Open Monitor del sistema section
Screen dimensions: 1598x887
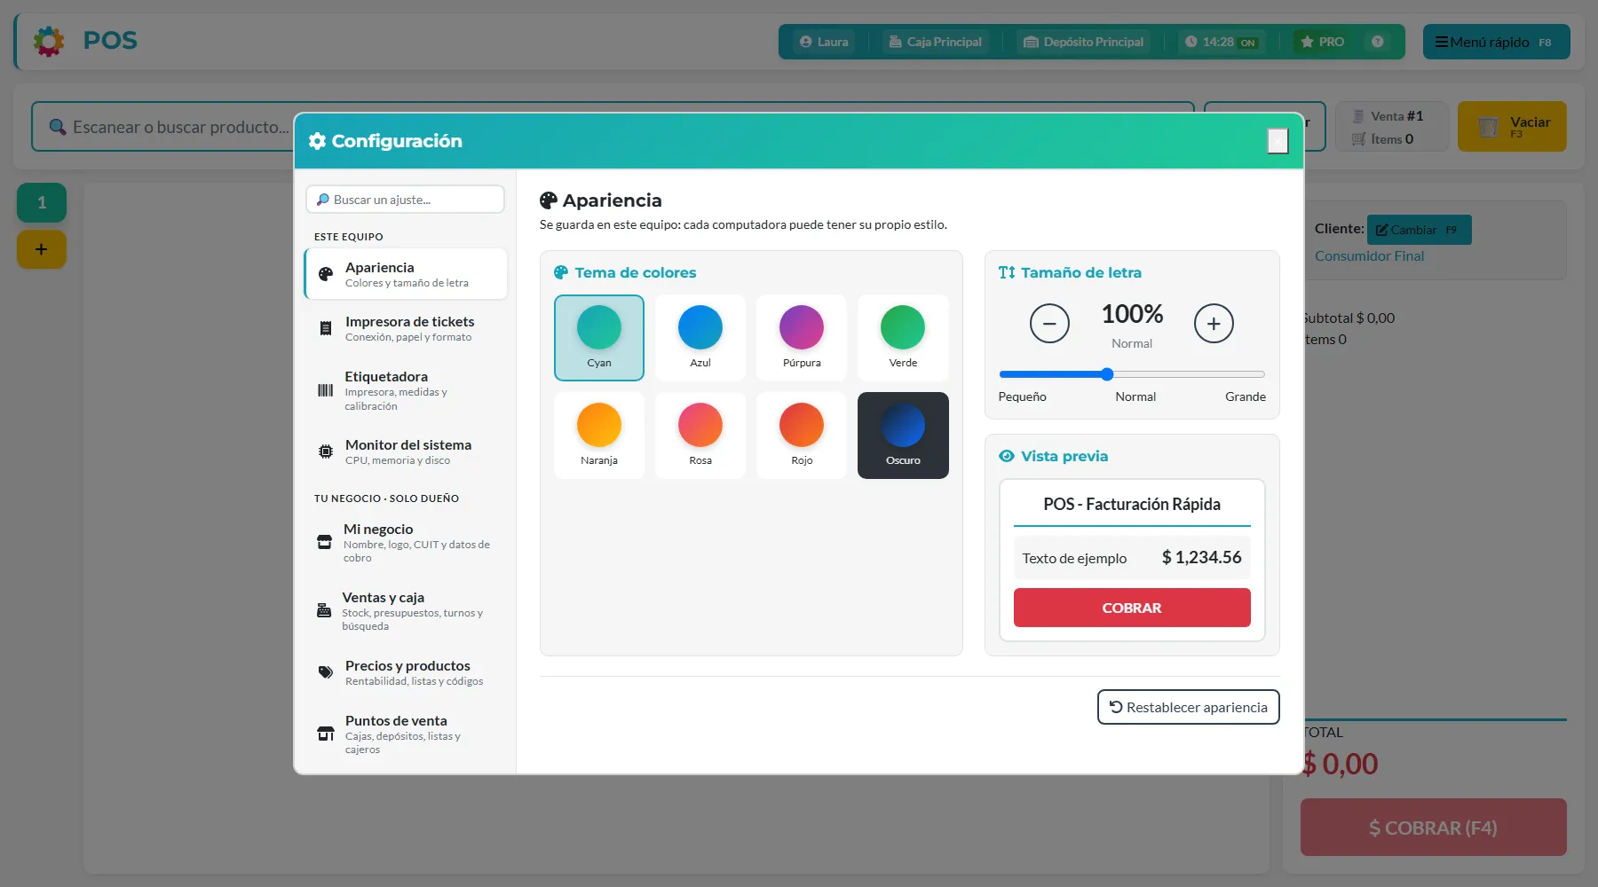406,451
